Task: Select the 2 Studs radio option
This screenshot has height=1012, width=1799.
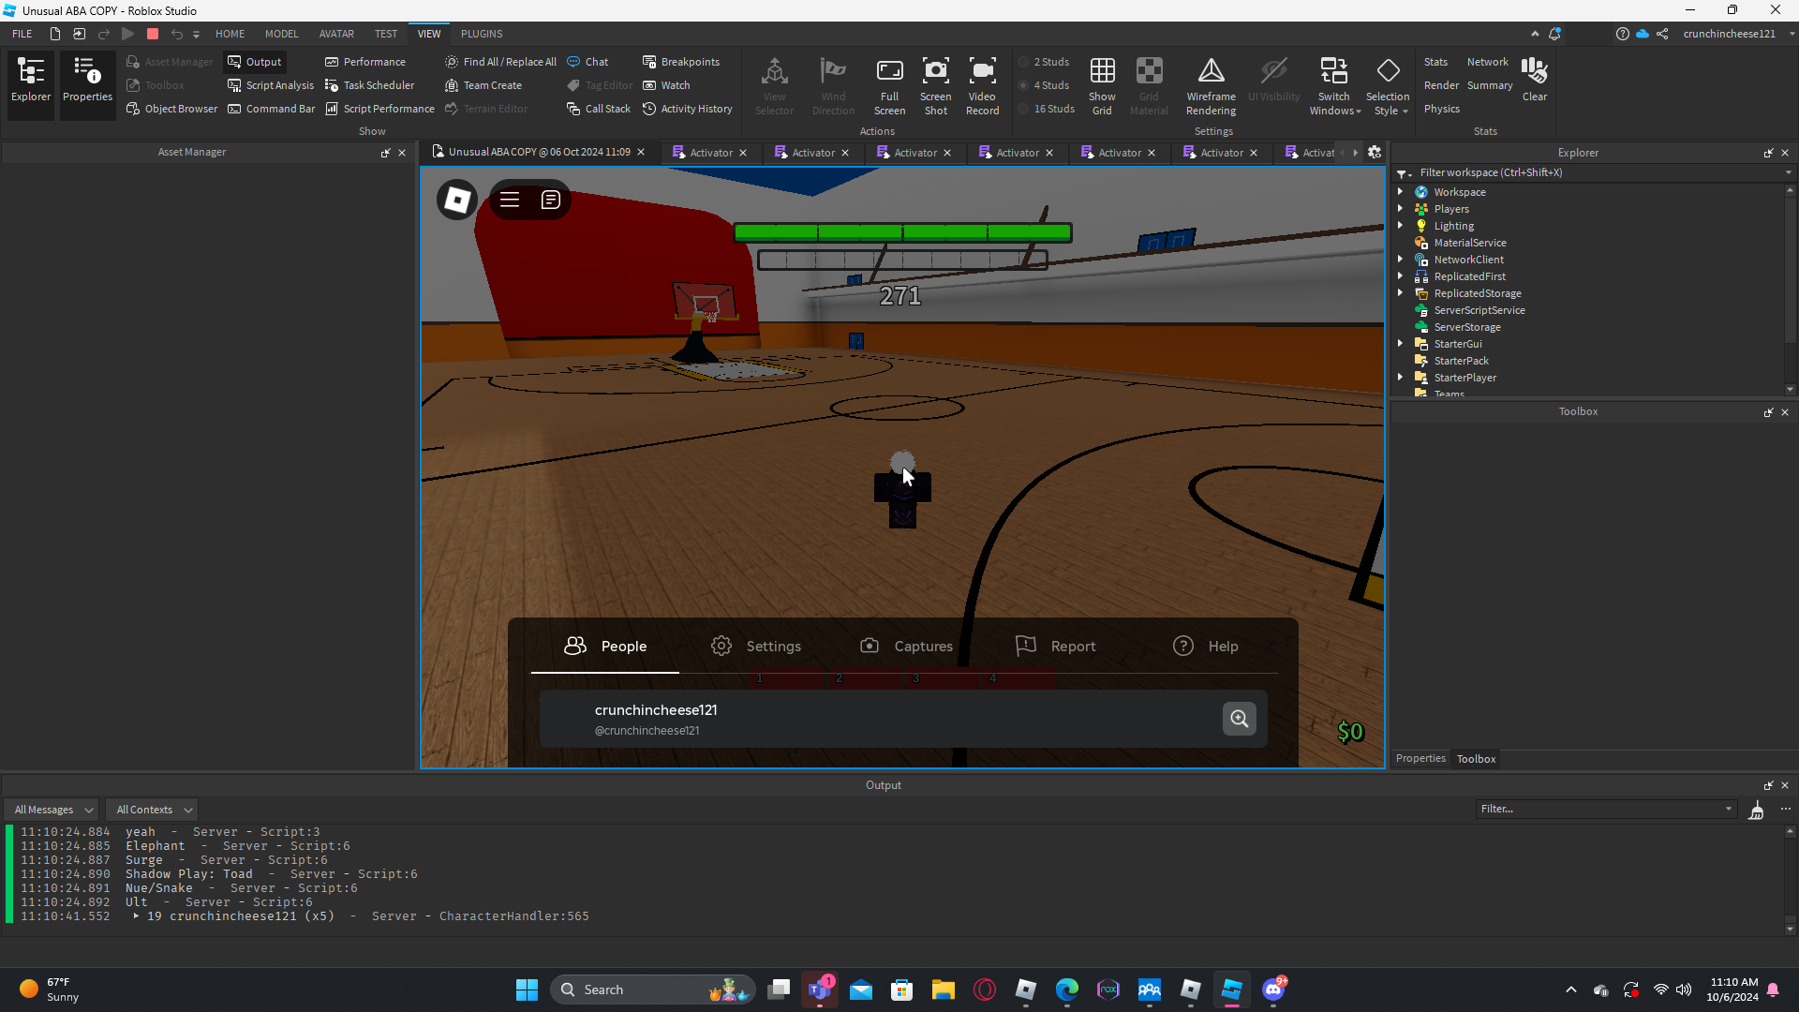Action: [1024, 62]
